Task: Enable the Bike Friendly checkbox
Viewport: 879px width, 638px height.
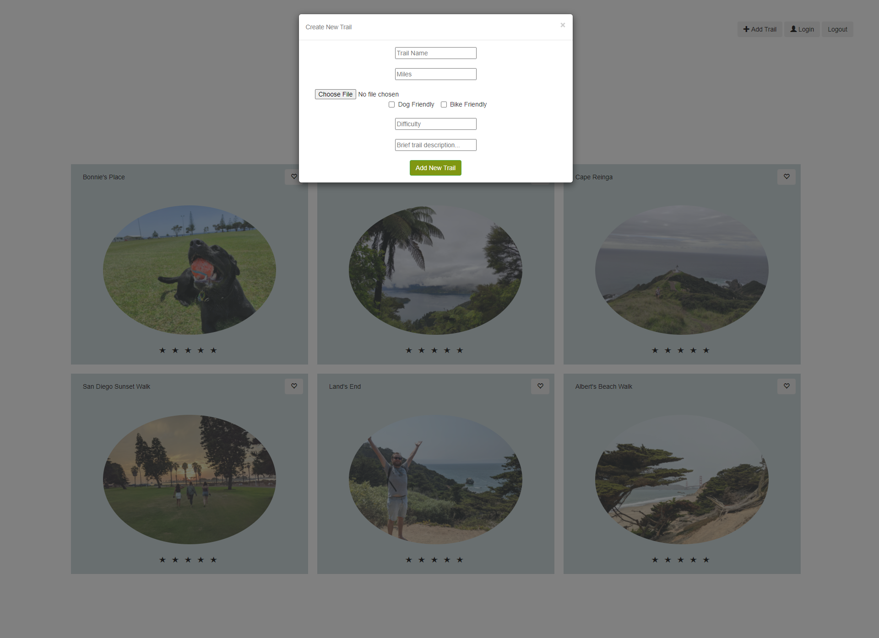Action: pos(444,105)
